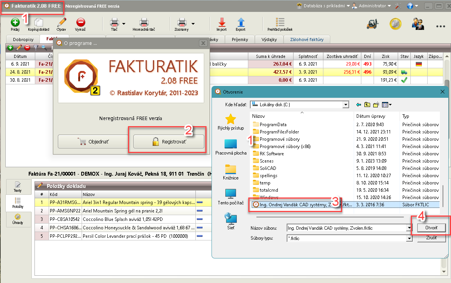Open the Úhrady side tab
The width and height of the screenshot is (451, 283).
pos(18,219)
